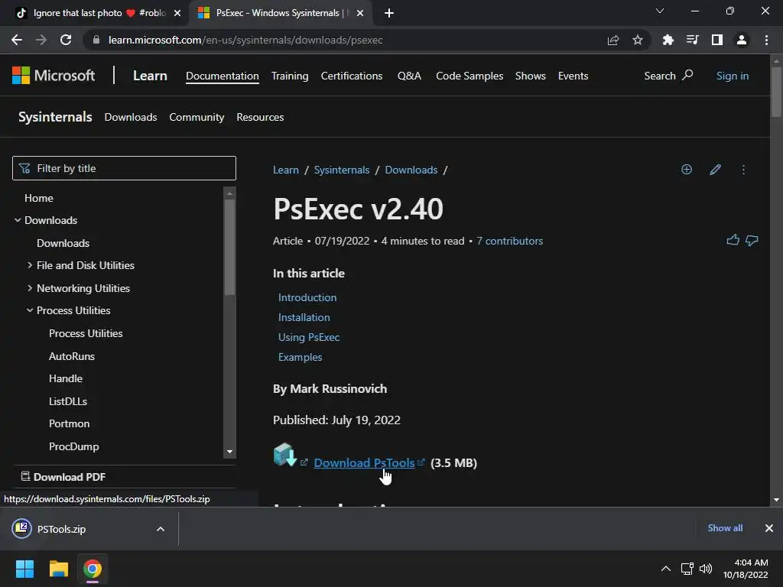Click the pencil Edit icon
The width and height of the screenshot is (783, 587).
tap(715, 169)
